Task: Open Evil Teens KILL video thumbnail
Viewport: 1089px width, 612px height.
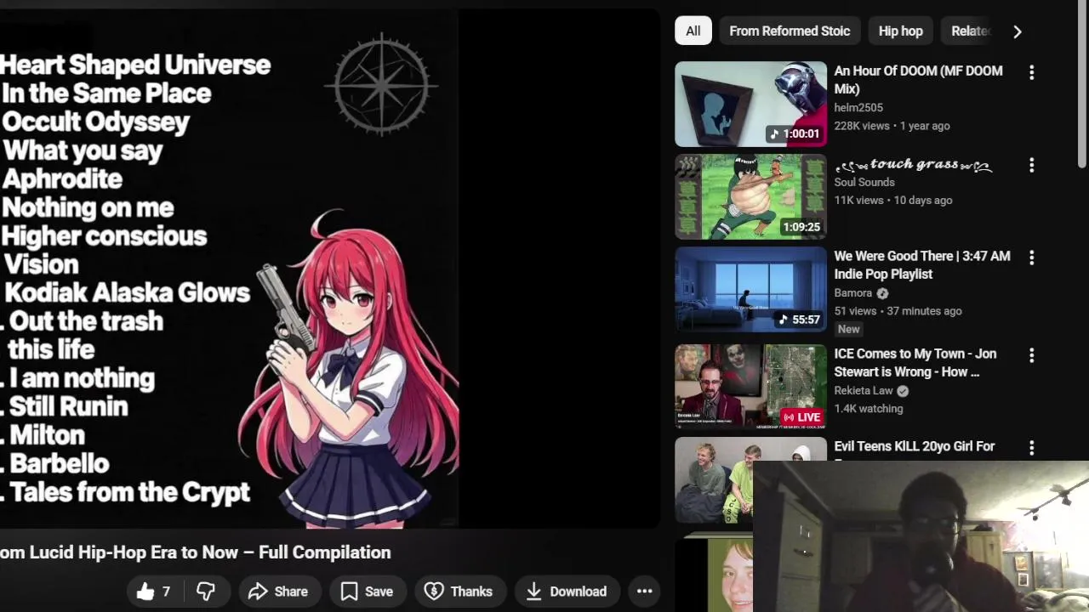Action: pos(714,479)
